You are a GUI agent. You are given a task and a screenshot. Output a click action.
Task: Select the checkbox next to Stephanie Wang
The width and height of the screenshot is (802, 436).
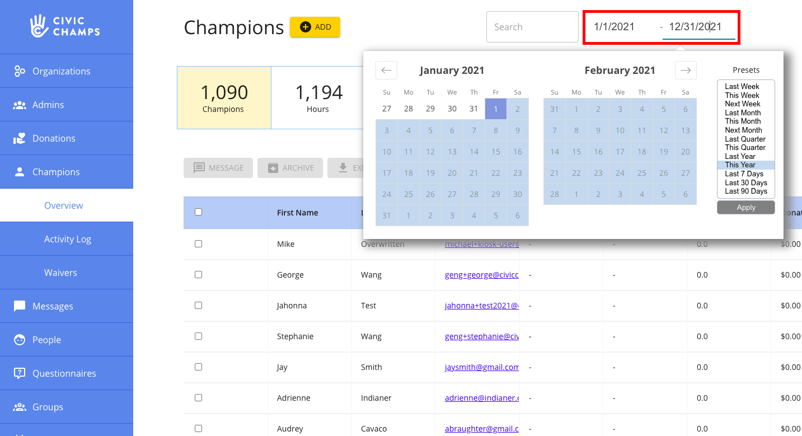[x=198, y=336]
